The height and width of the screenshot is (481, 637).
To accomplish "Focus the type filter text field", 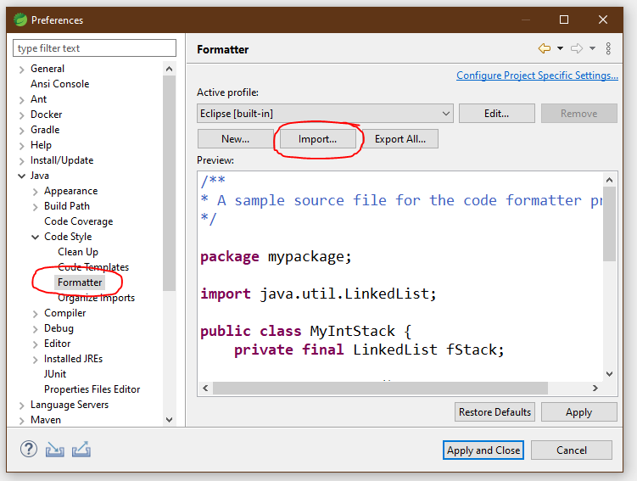I will coord(95,48).
